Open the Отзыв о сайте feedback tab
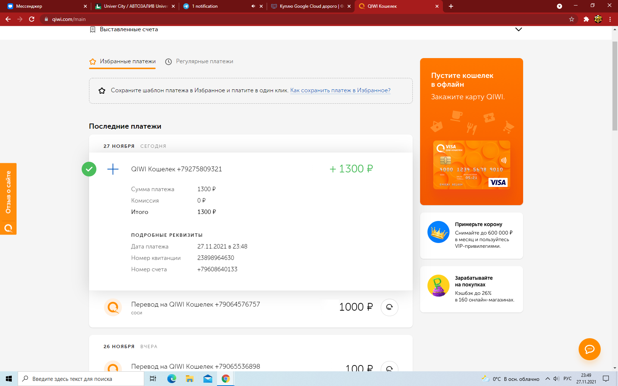Viewport: 618px width, 386px height. pos(8,199)
